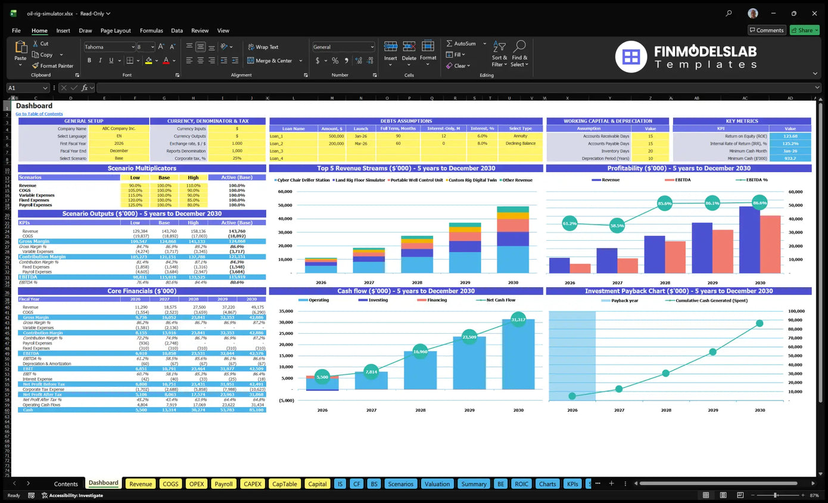Viewport: 828px width, 503px height.
Task: Click the Delete cells icon
Action: tap(409, 46)
